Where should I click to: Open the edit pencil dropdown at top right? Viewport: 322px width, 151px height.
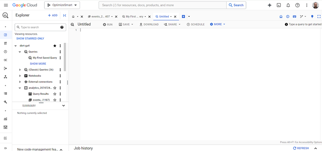pyautogui.click(x=303, y=16)
